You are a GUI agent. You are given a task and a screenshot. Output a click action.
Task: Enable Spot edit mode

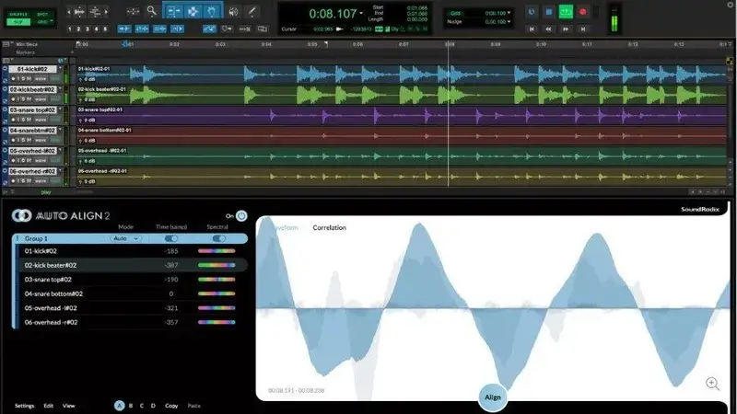(x=42, y=15)
